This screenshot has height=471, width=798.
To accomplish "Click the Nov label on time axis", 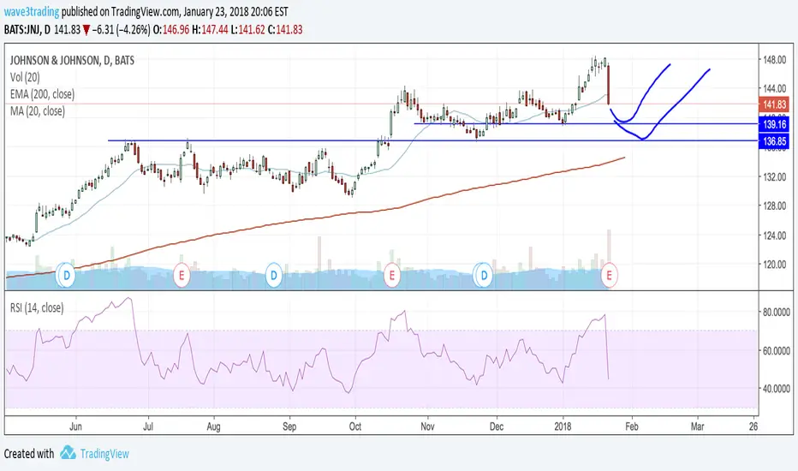I will point(427,426).
